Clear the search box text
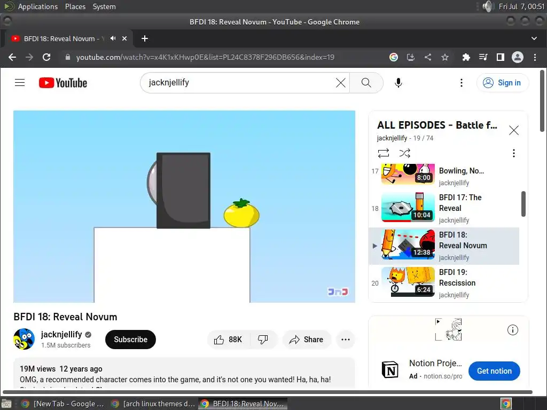The image size is (547, 410). [x=340, y=83]
